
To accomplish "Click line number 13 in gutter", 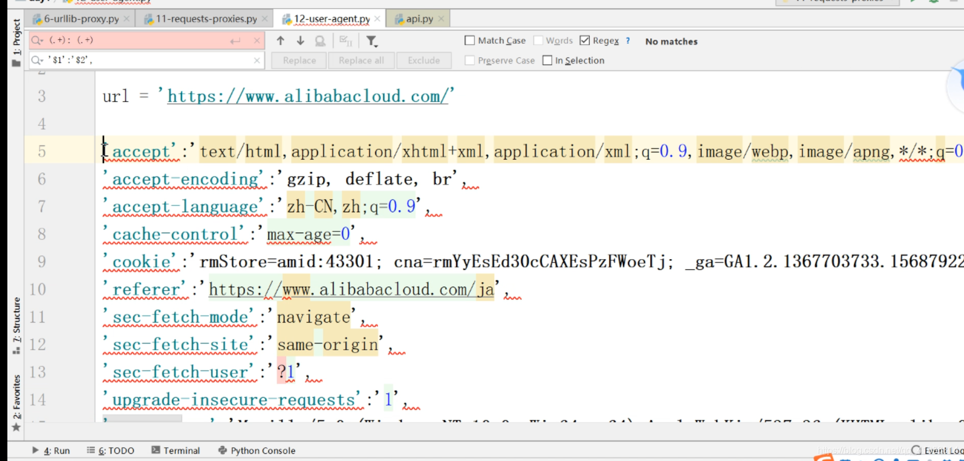I will [38, 372].
